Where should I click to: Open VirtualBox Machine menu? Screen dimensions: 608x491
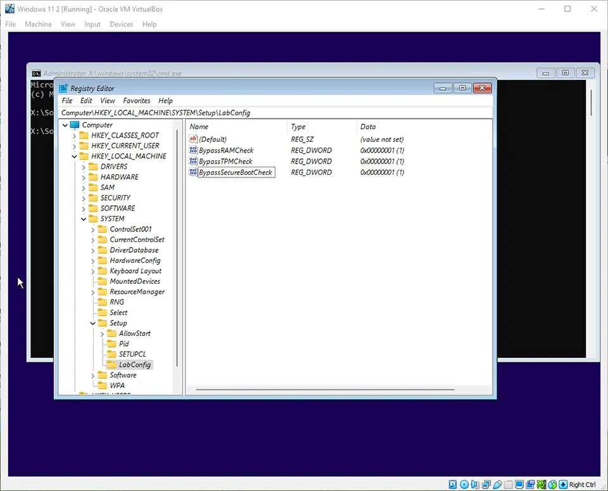pos(38,24)
